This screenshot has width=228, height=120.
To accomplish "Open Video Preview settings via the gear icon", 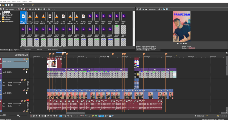I will tap(137, 9).
